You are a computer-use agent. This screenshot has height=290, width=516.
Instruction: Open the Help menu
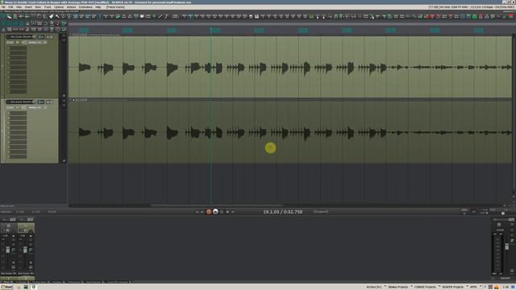(98, 7)
